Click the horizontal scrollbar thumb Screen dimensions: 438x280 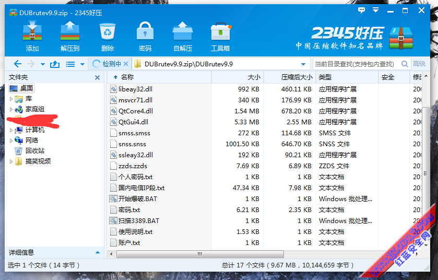(x=200, y=254)
